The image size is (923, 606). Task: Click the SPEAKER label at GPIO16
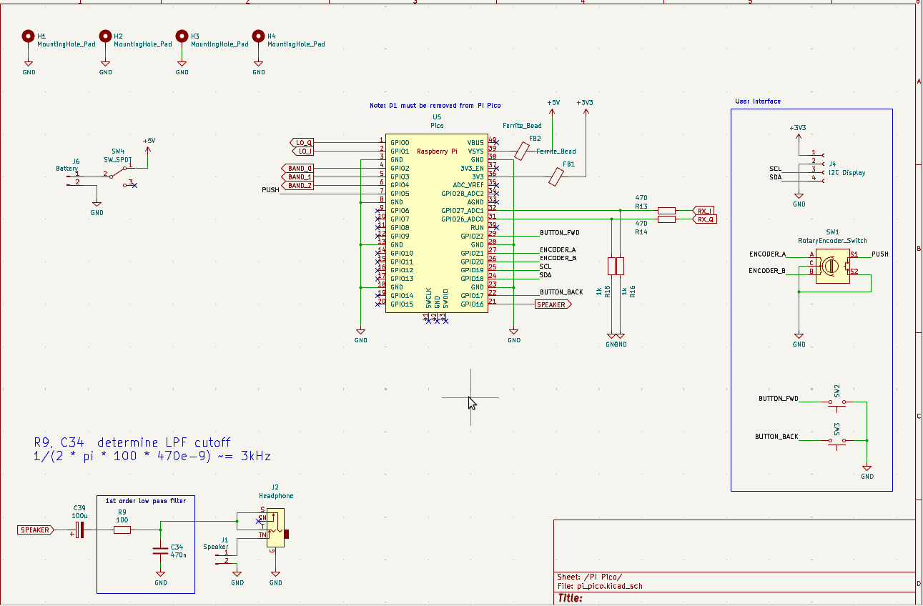[553, 304]
